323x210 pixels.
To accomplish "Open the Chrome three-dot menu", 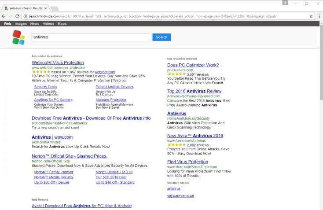I will [x=319, y=16].
